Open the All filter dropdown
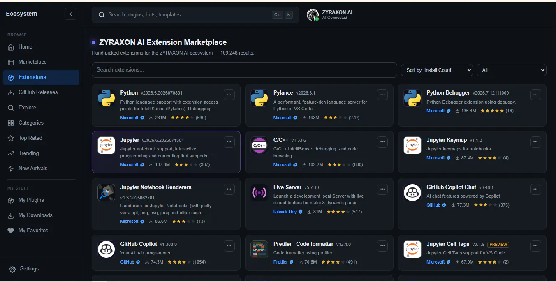556x282 pixels. coord(511,70)
